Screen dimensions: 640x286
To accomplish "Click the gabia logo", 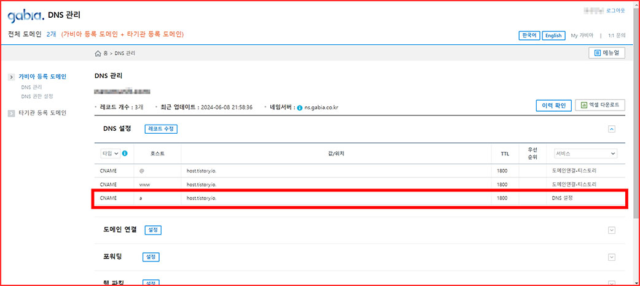I will pyautogui.click(x=25, y=15).
